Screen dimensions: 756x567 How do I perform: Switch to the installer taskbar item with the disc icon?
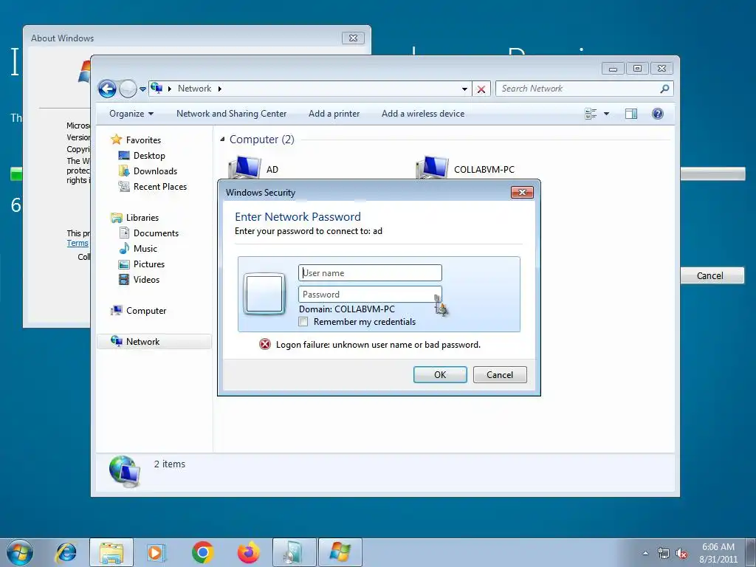294,552
